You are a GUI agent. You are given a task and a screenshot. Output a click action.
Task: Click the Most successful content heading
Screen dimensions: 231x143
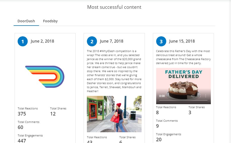(x=114, y=7)
